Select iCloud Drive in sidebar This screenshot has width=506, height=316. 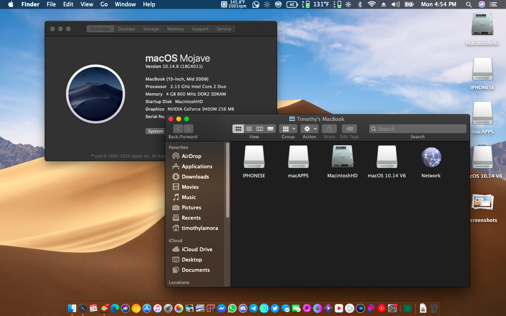click(x=197, y=249)
